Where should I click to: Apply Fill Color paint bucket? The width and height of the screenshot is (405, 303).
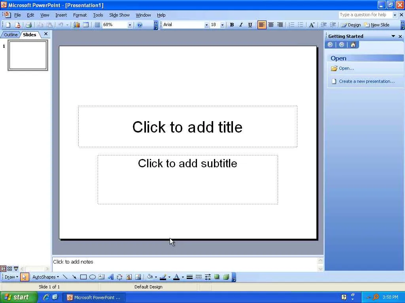(150, 277)
